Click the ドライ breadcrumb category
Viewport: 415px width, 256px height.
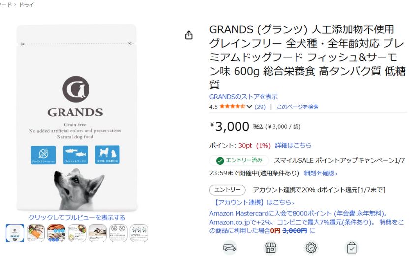click(27, 4)
